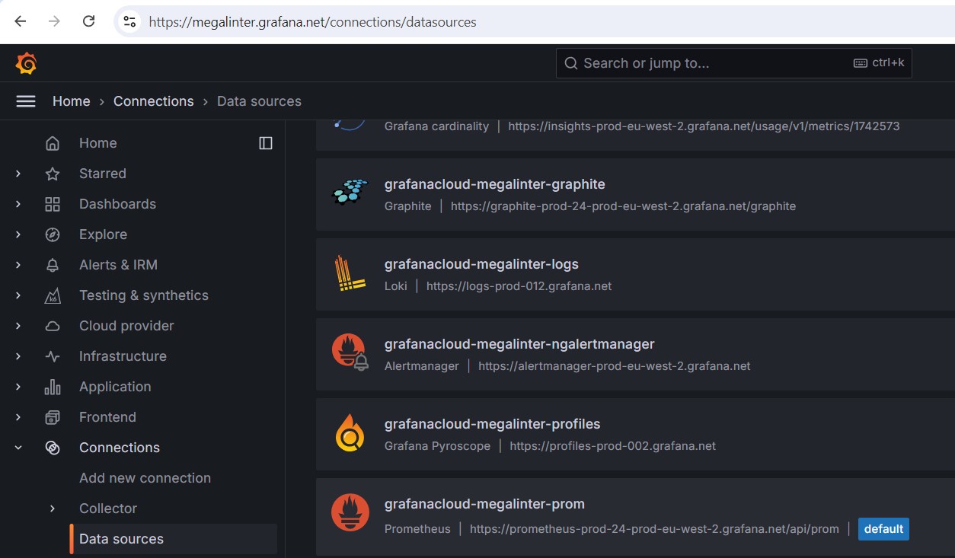Undock the sidebar menu panel
The image size is (955, 558).
pos(266,143)
